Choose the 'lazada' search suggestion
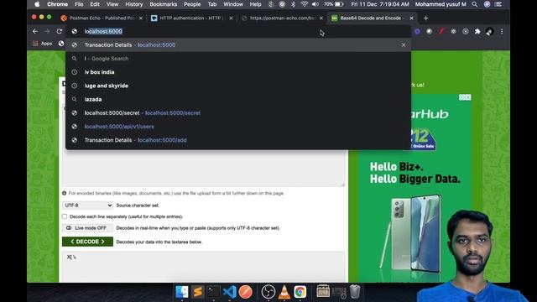This screenshot has height=302, width=537. [238, 99]
